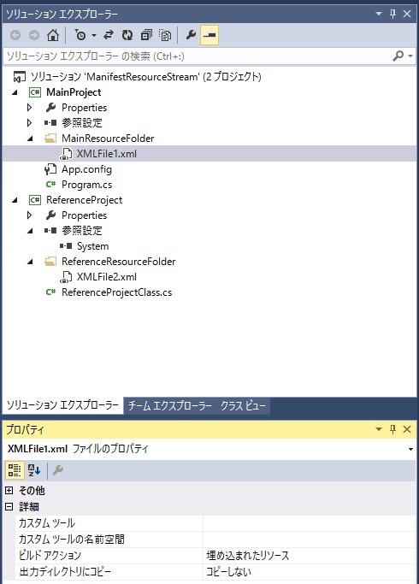Click the XMLFile1.xml file icon
The height and width of the screenshot is (584, 419).
[66, 154]
